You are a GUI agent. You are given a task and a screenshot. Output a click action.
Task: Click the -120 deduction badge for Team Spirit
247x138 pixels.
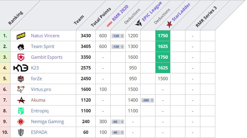[116, 46]
